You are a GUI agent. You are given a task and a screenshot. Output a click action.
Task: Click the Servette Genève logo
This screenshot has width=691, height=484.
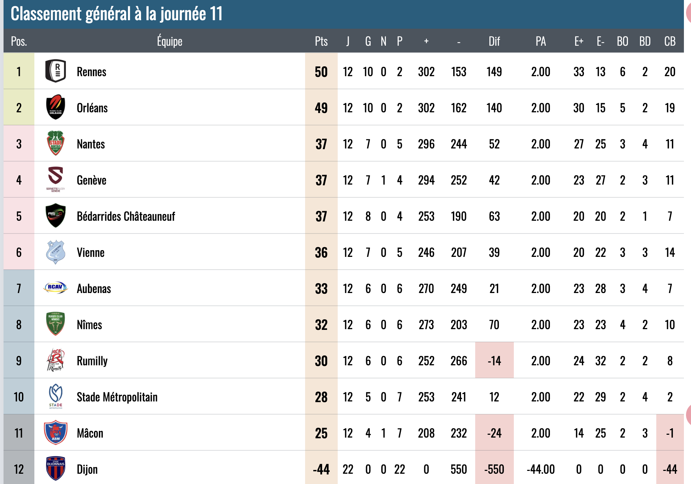coord(56,179)
